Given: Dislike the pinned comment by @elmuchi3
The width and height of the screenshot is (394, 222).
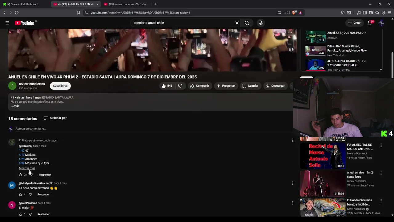Looking at the screenshot, I should point(31,175).
